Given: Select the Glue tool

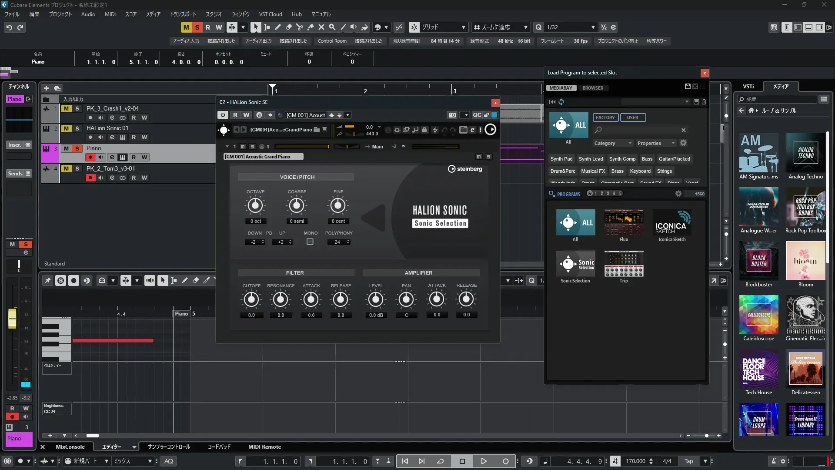Looking at the screenshot, I should (310, 27).
